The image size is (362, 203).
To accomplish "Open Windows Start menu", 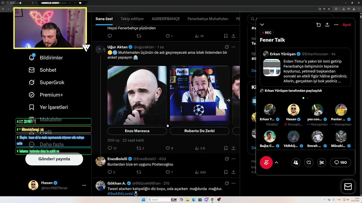I will (x=143, y=200).
